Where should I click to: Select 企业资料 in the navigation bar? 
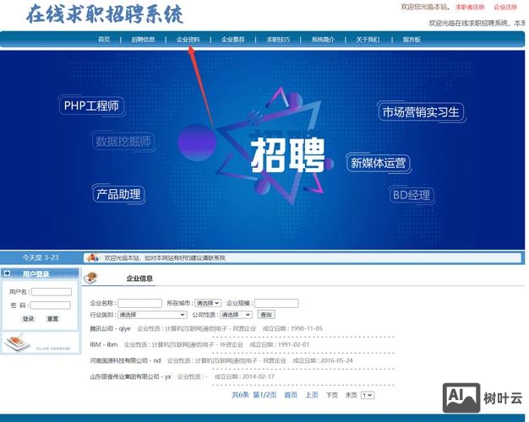click(188, 40)
